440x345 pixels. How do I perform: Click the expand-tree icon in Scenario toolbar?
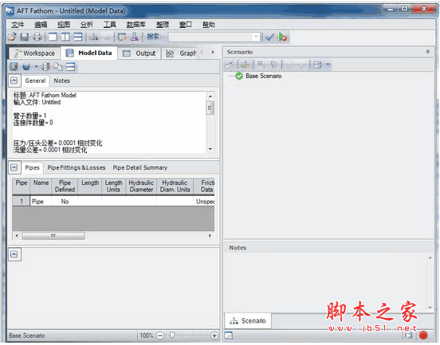pos(261,65)
